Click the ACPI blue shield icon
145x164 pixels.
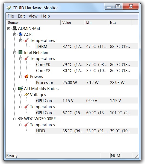pyautogui.click(x=20, y=34)
